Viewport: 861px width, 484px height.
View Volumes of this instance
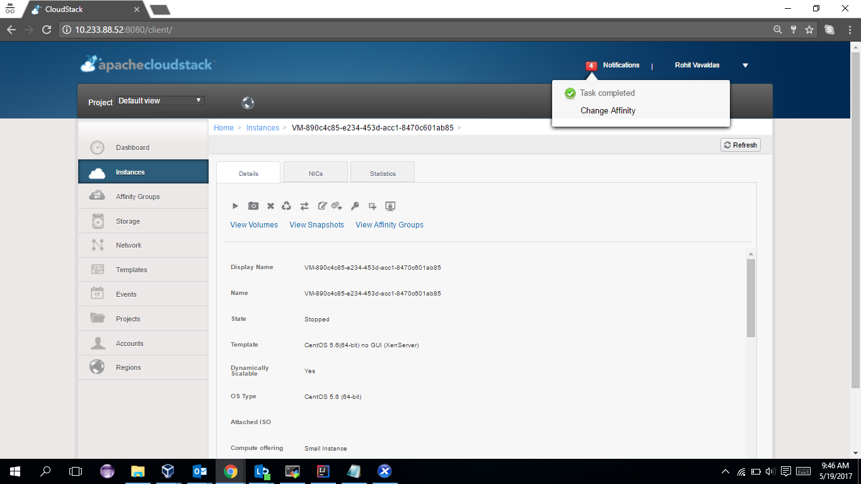click(x=253, y=224)
